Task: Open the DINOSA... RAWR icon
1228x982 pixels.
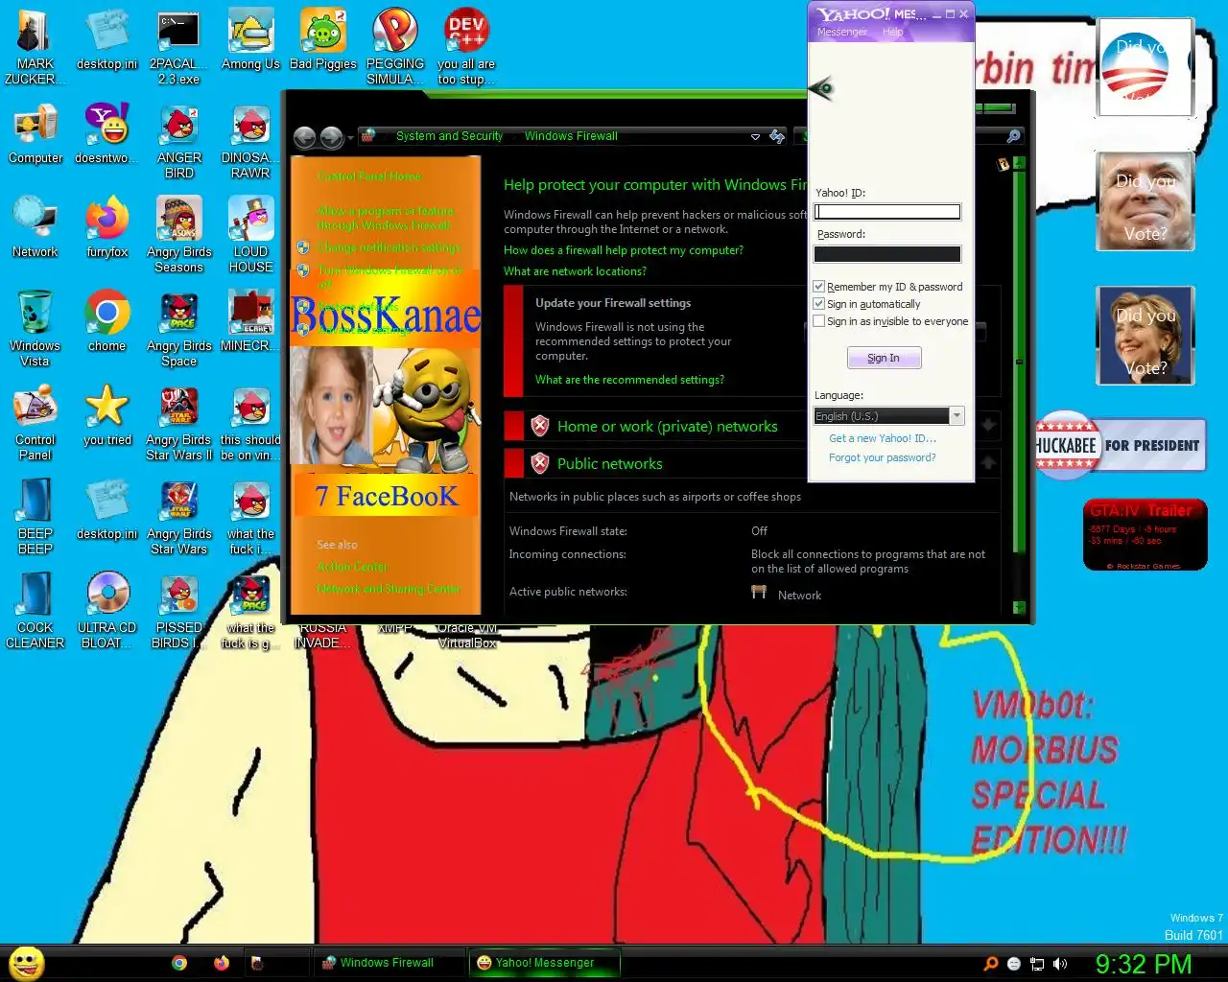Action: tap(250, 140)
